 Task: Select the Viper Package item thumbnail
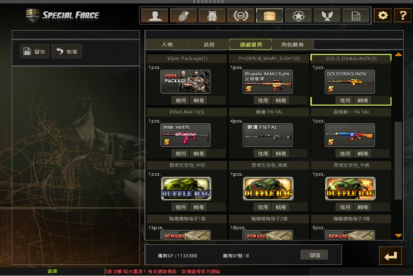pyautogui.click(x=186, y=82)
